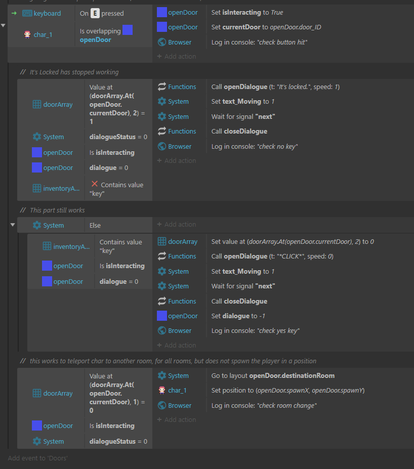
Task: Select the Wait for signal "next" action under Else
Action: tap(243, 286)
